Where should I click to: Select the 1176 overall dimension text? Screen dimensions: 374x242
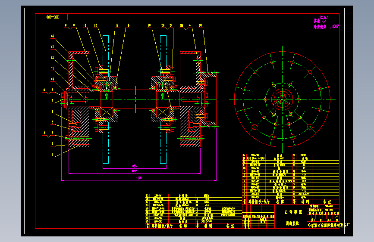pos(139,178)
